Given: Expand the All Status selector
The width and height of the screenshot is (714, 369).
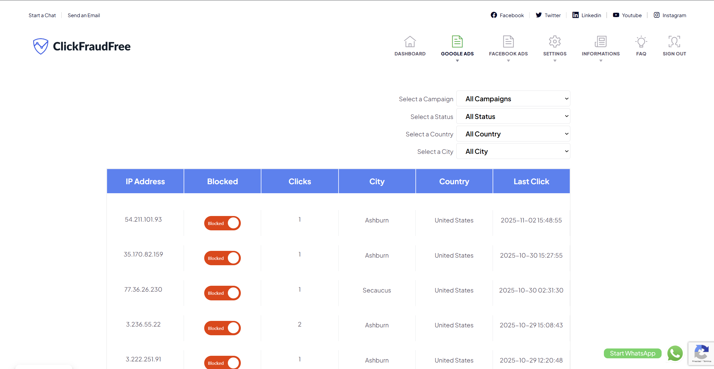Looking at the screenshot, I should point(513,116).
